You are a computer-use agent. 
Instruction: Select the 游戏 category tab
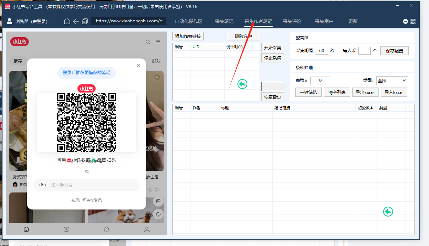[x=156, y=61]
